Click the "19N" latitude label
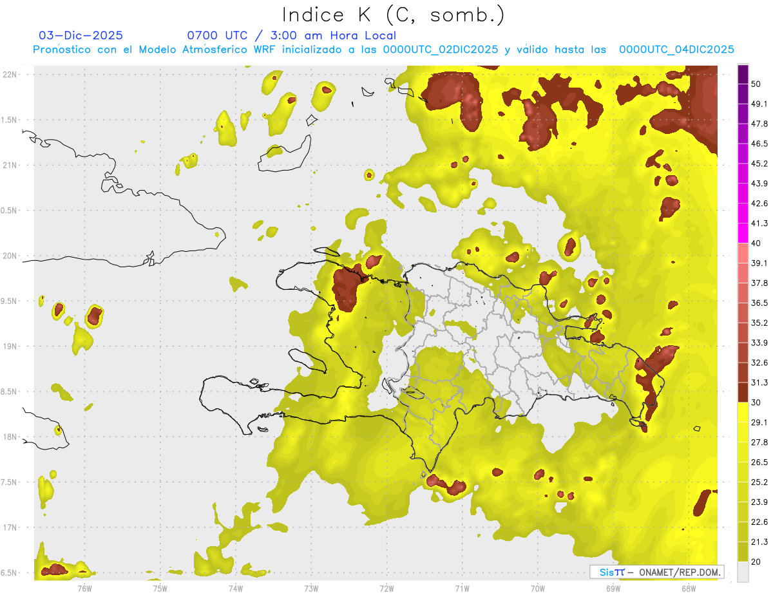The width and height of the screenshot is (773, 597). point(10,346)
